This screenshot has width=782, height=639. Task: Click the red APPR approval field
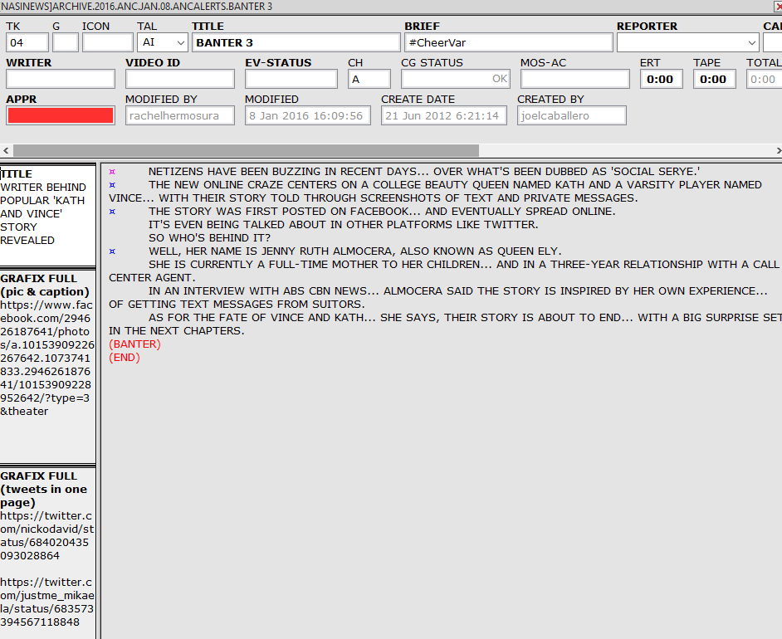(x=61, y=115)
